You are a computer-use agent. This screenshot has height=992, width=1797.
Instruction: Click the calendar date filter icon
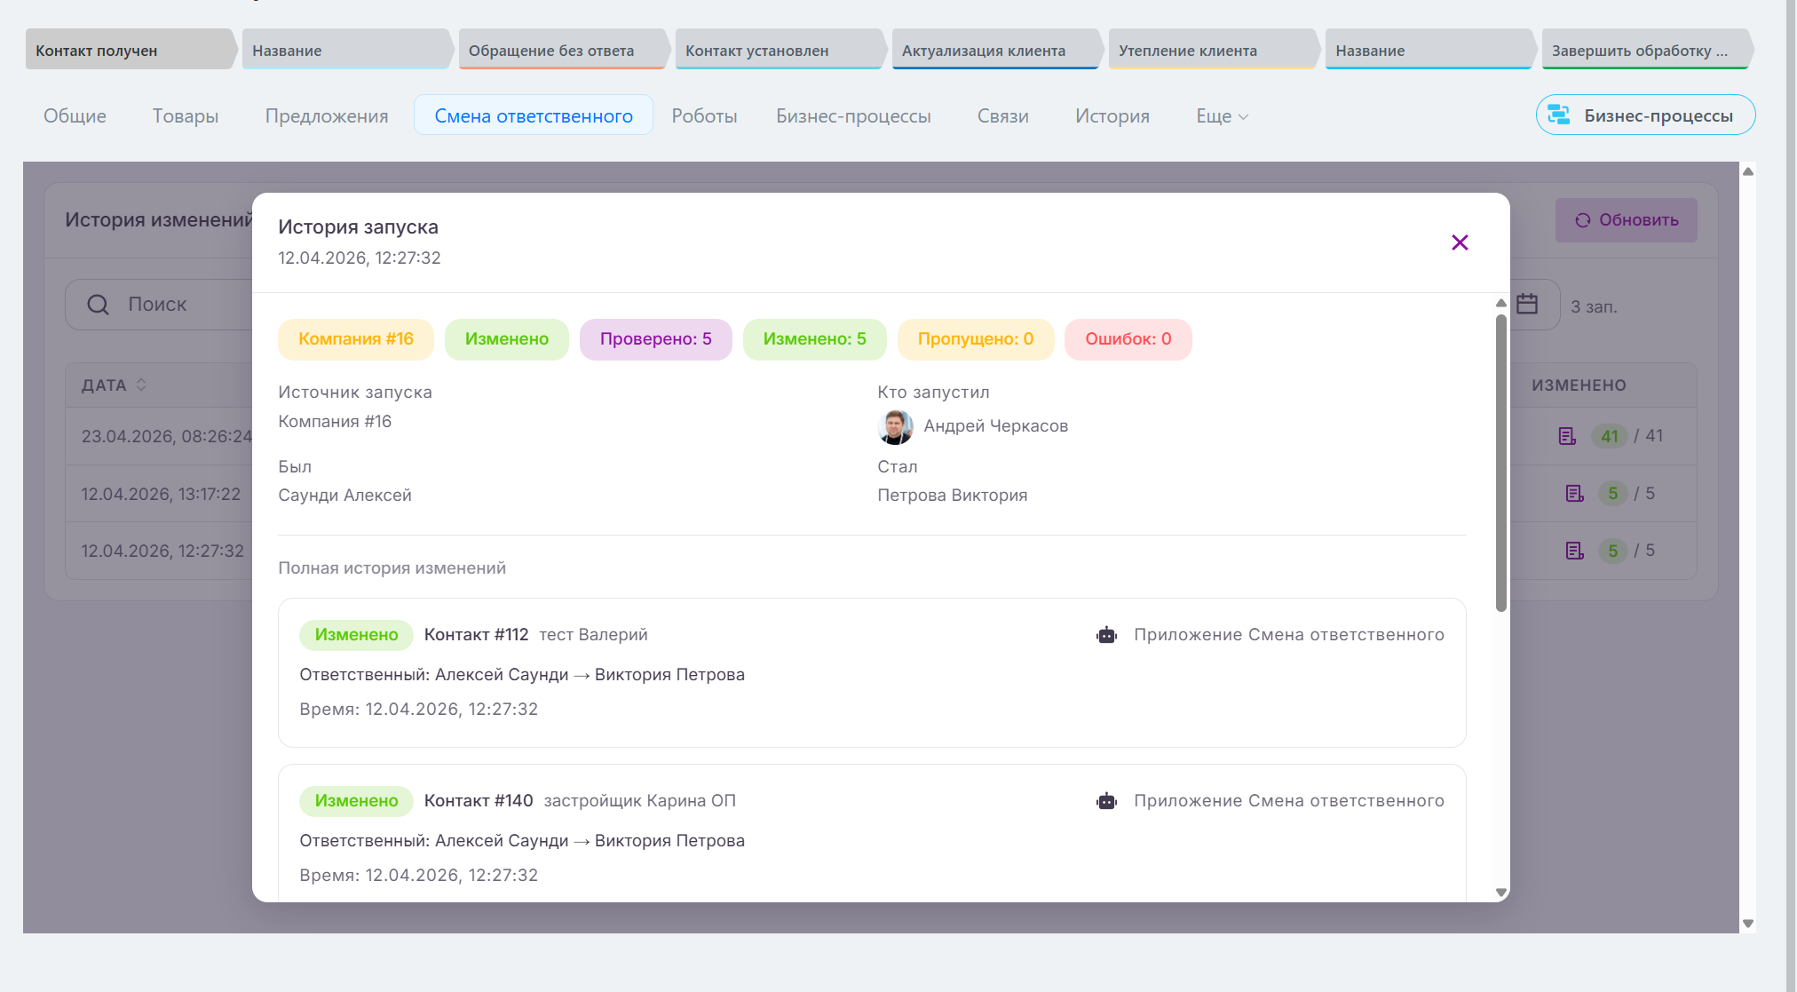click(1527, 305)
